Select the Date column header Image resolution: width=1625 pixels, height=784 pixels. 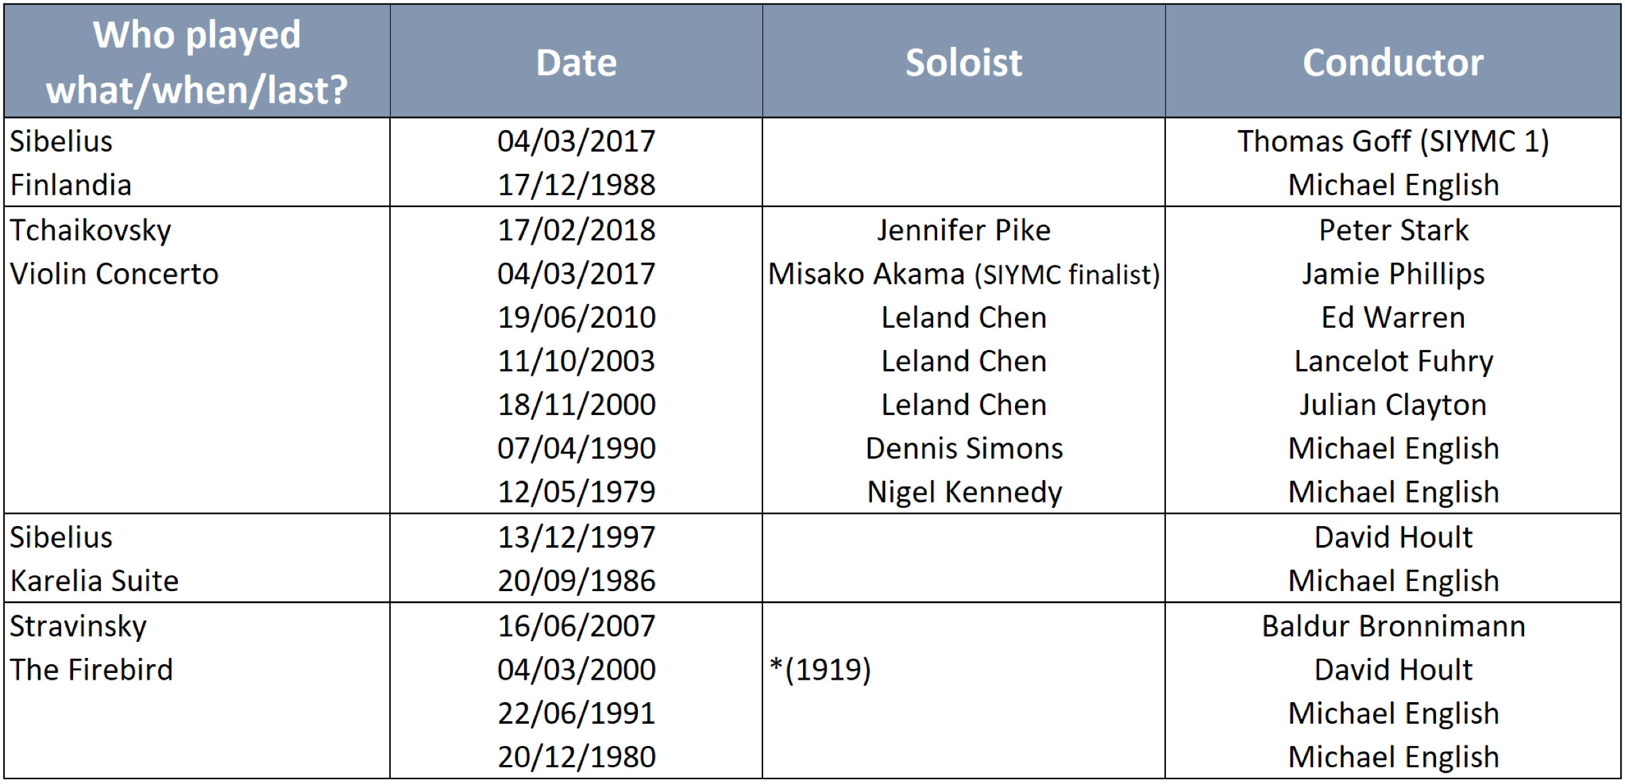pyautogui.click(x=576, y=63)
